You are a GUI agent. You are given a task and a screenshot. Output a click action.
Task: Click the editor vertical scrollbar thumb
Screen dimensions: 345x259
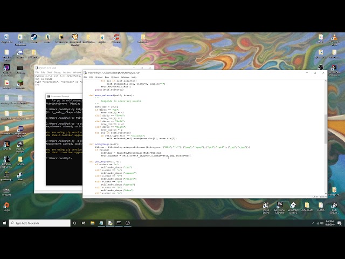[326, 129]
